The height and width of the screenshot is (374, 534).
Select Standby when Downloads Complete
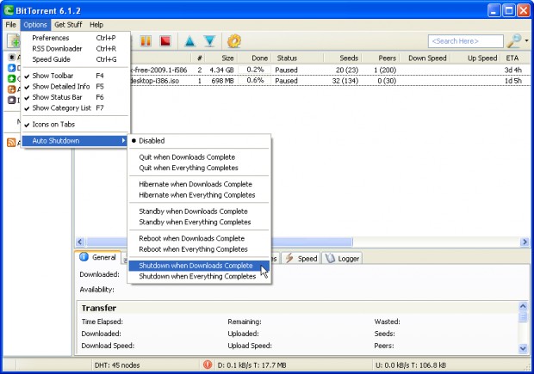pyautogui.click(x=199, y=212)
